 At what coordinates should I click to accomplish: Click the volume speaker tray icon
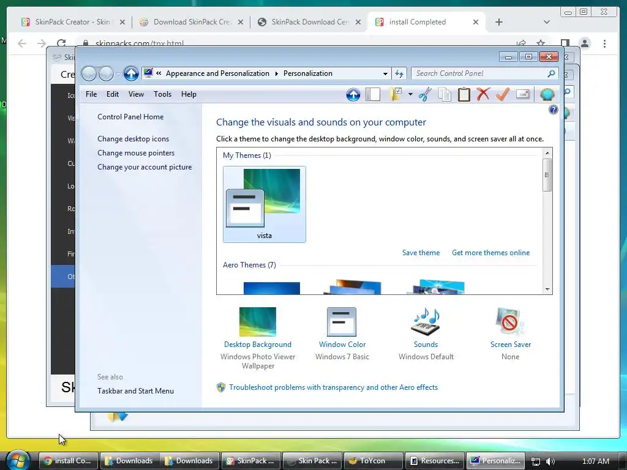550,461
